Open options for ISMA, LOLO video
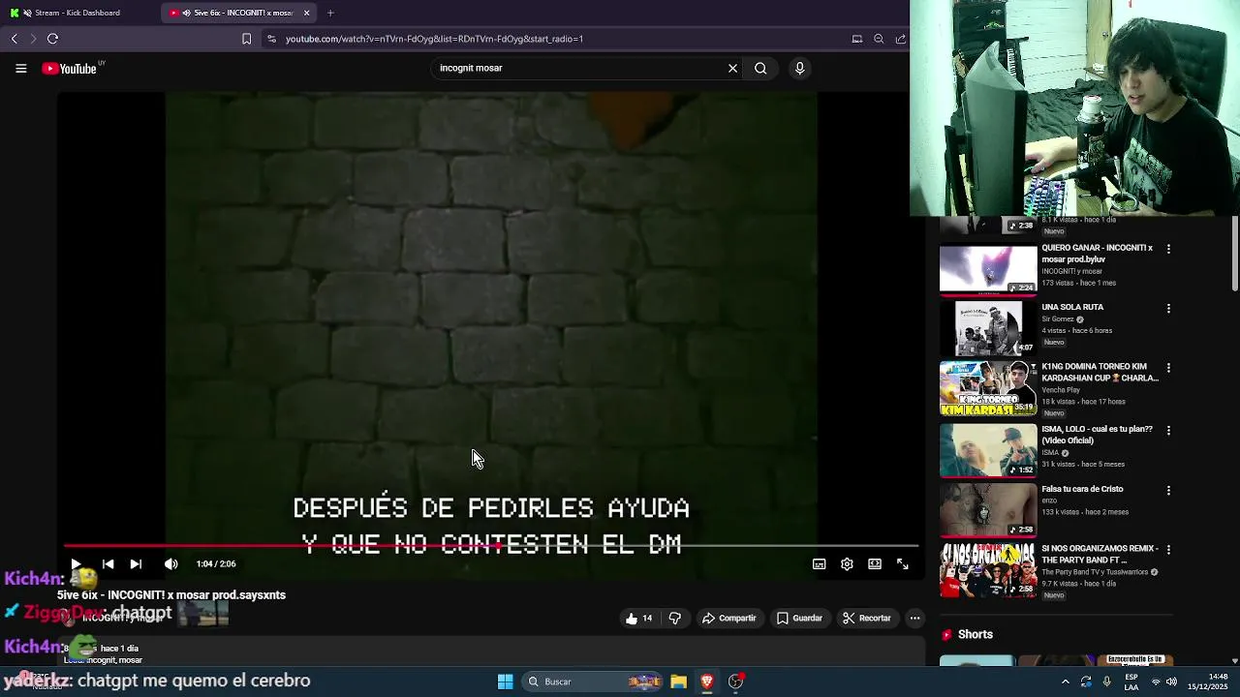Viewport: 1240px width, 697px height. [1168, 430]
